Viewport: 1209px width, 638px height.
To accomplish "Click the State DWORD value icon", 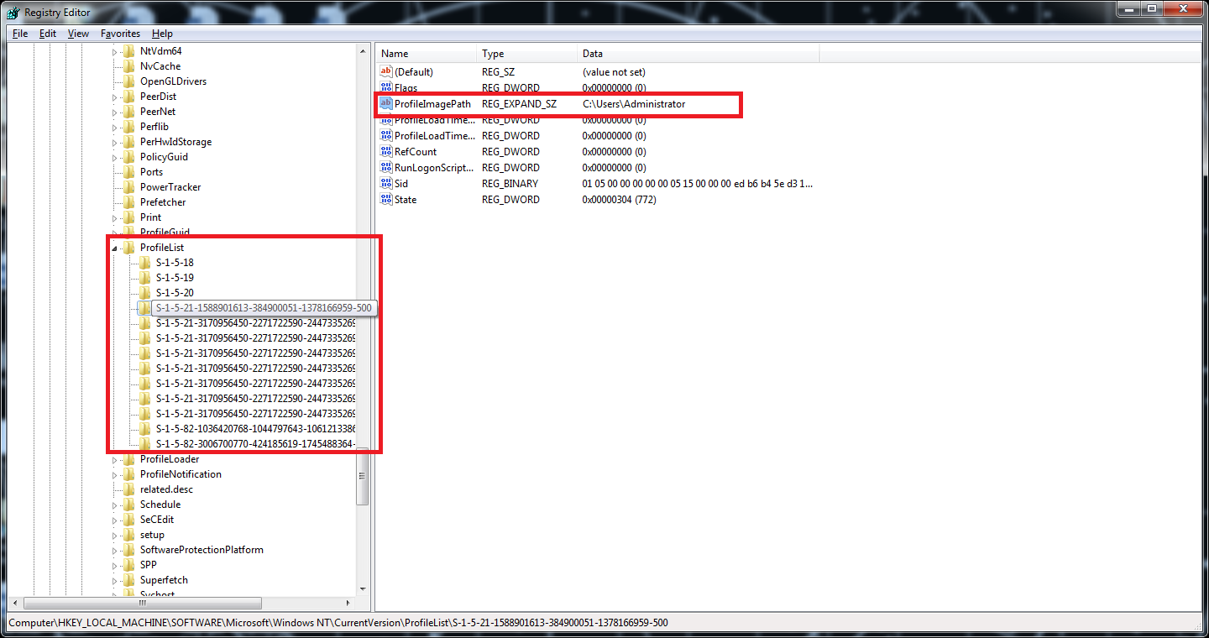I will (x=386, y=200).
